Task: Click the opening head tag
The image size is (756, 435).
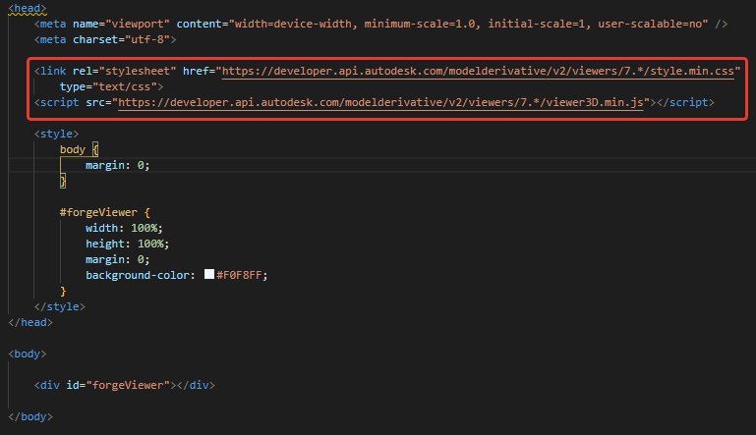Action: [27, 8]
